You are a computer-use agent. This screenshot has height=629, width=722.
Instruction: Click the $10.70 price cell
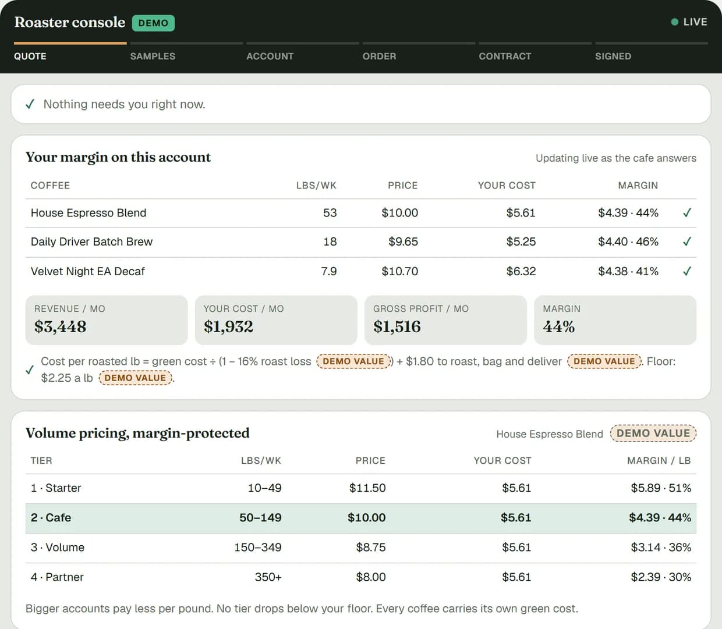(399, 271)
